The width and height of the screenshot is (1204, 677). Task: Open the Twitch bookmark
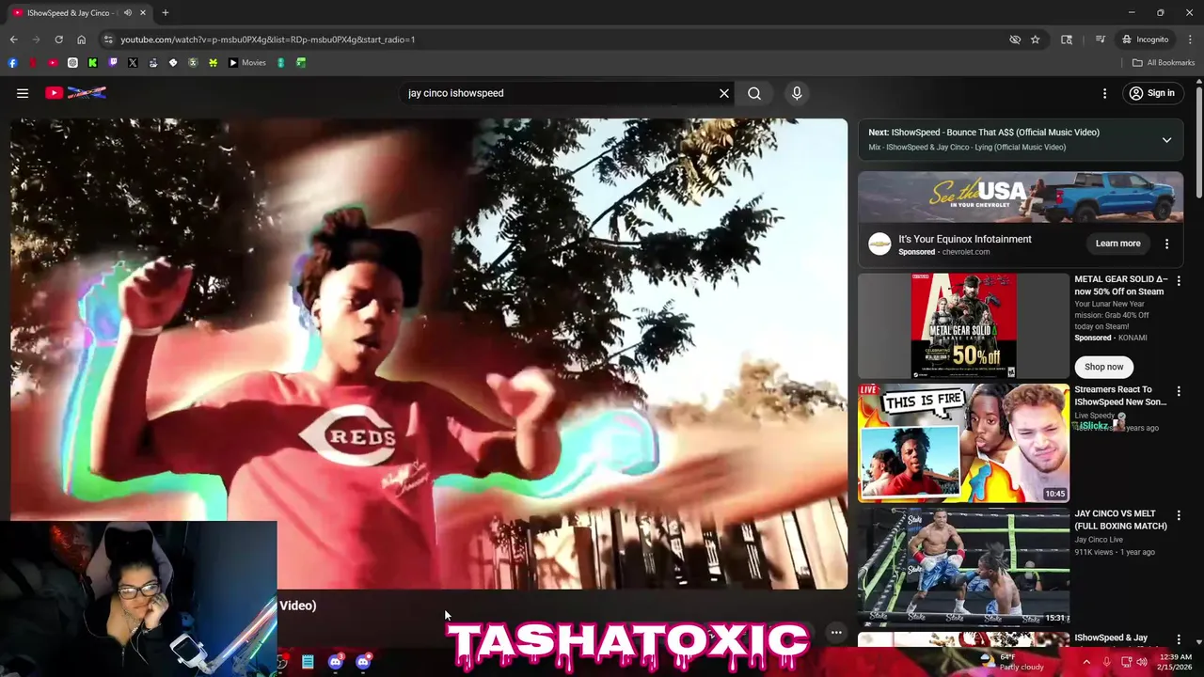pyautogui.click(x=113, y=63)
